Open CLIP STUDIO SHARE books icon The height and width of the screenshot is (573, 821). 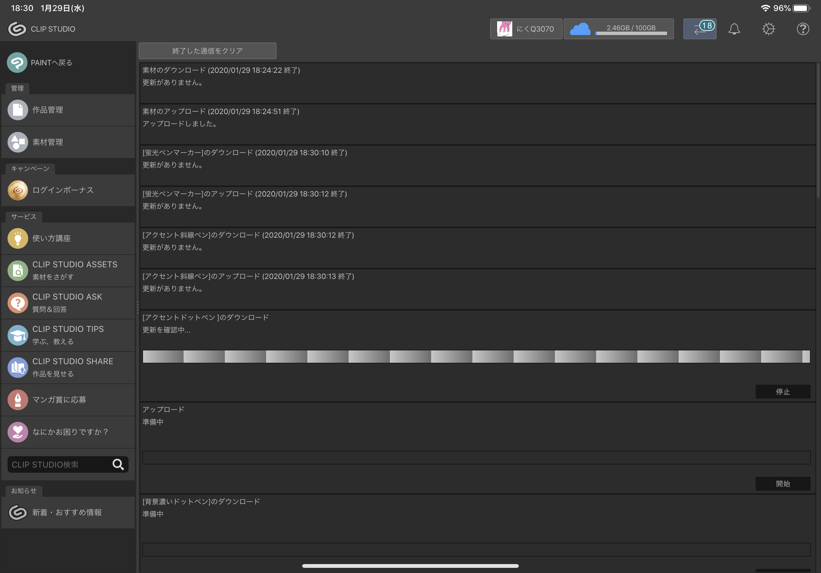point(18,368)
